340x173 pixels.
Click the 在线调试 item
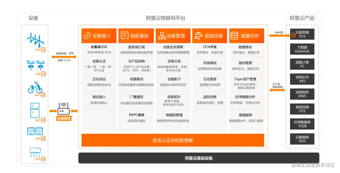click(210, 63)
